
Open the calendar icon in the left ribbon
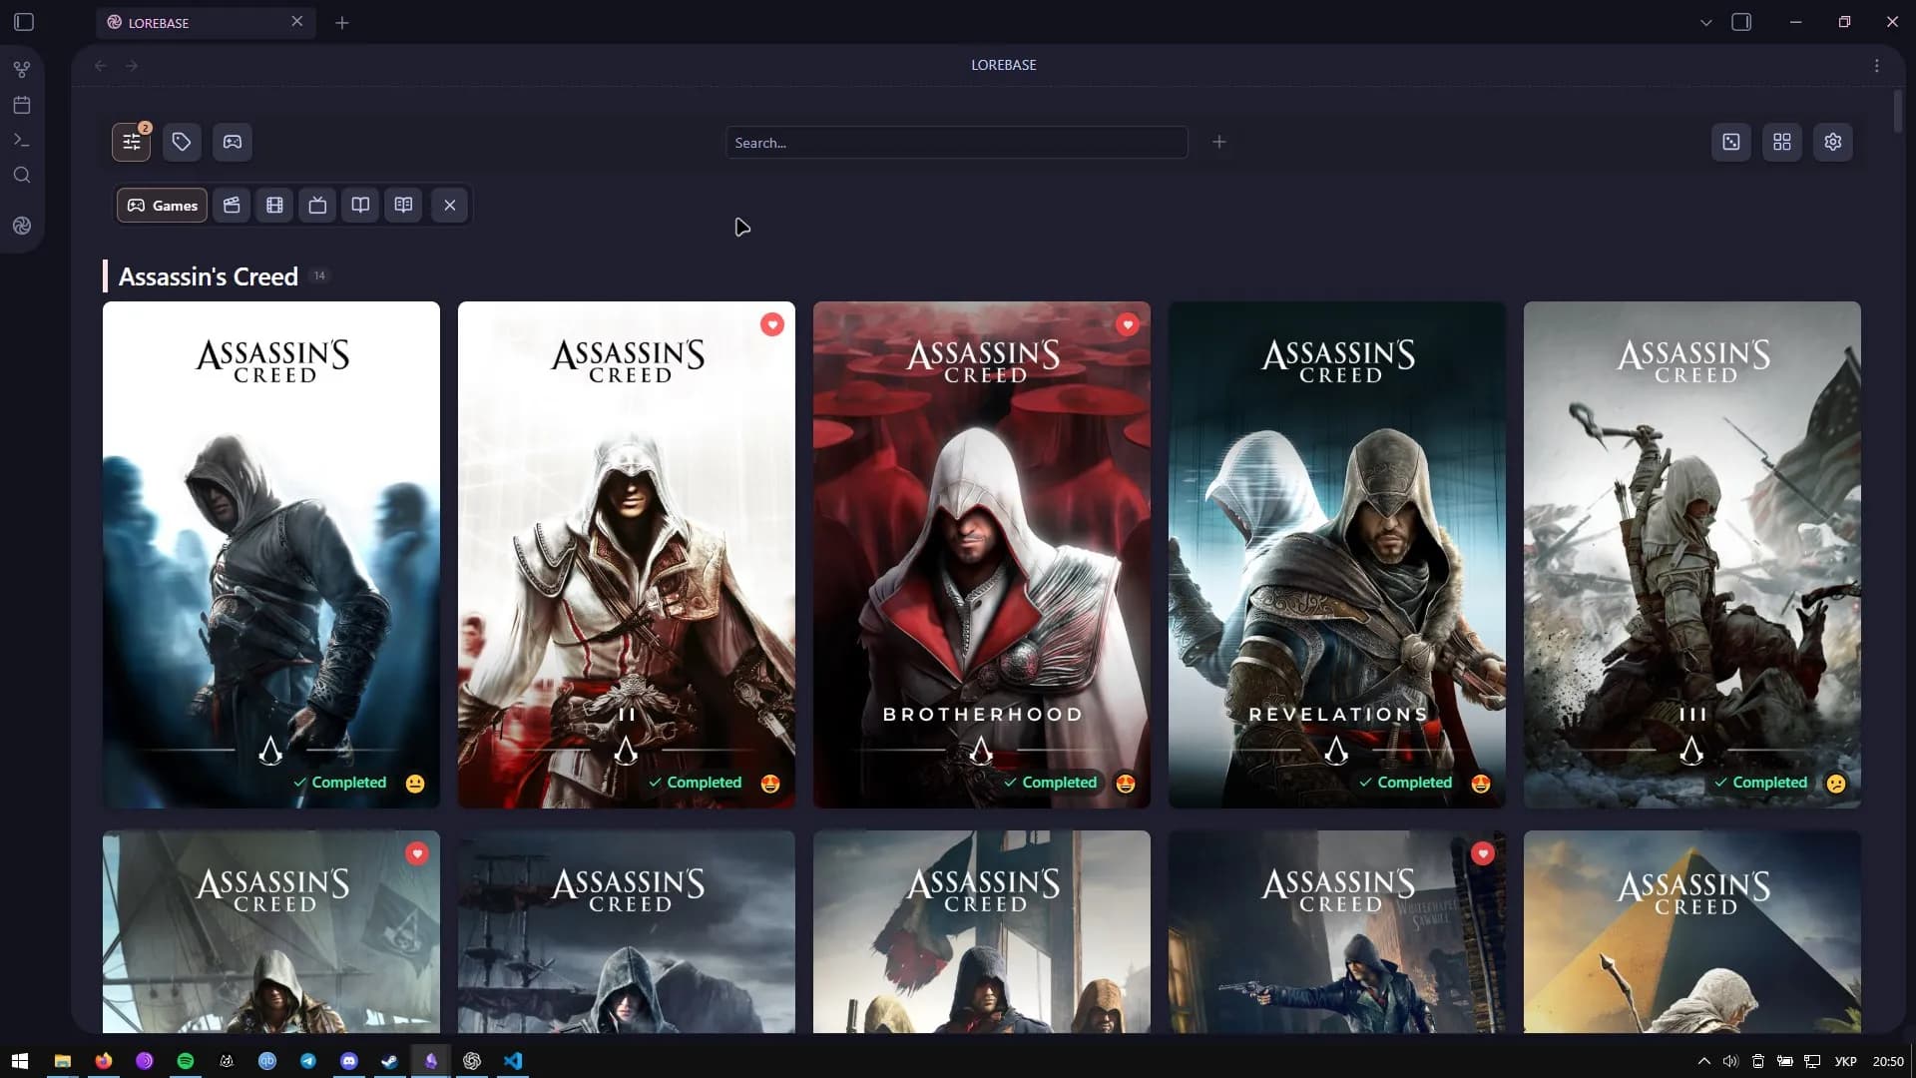22,105
